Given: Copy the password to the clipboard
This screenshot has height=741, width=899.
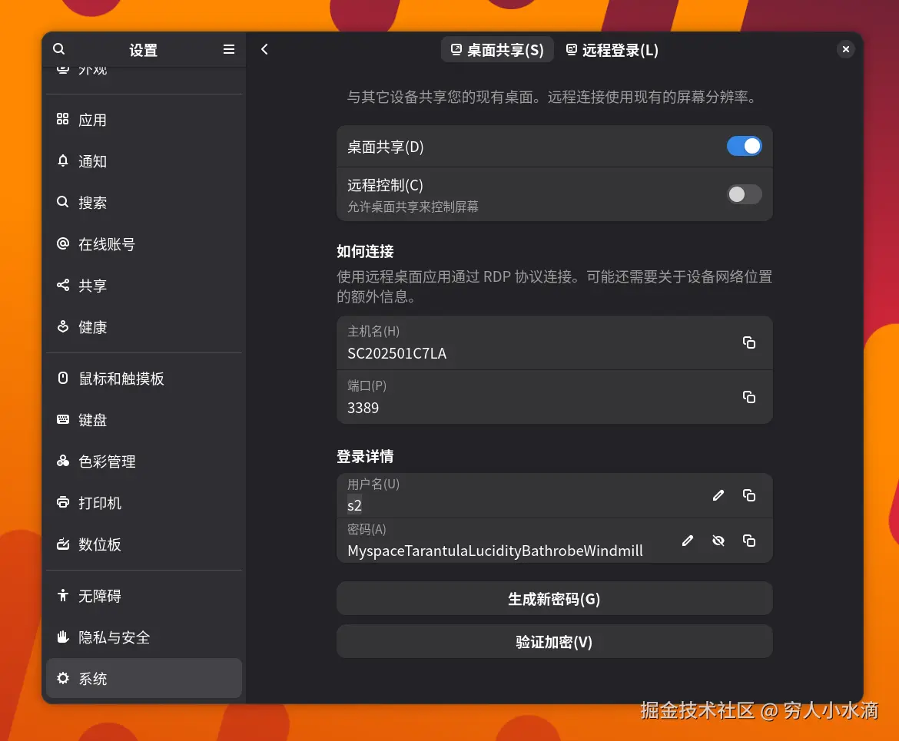Looking at the screenshot, I should [749, 541].
